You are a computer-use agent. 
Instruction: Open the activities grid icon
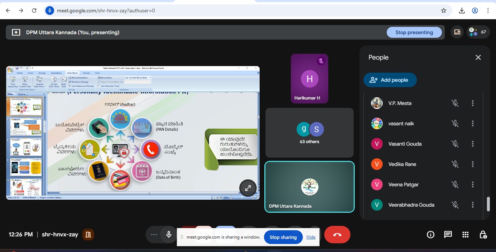465,235
